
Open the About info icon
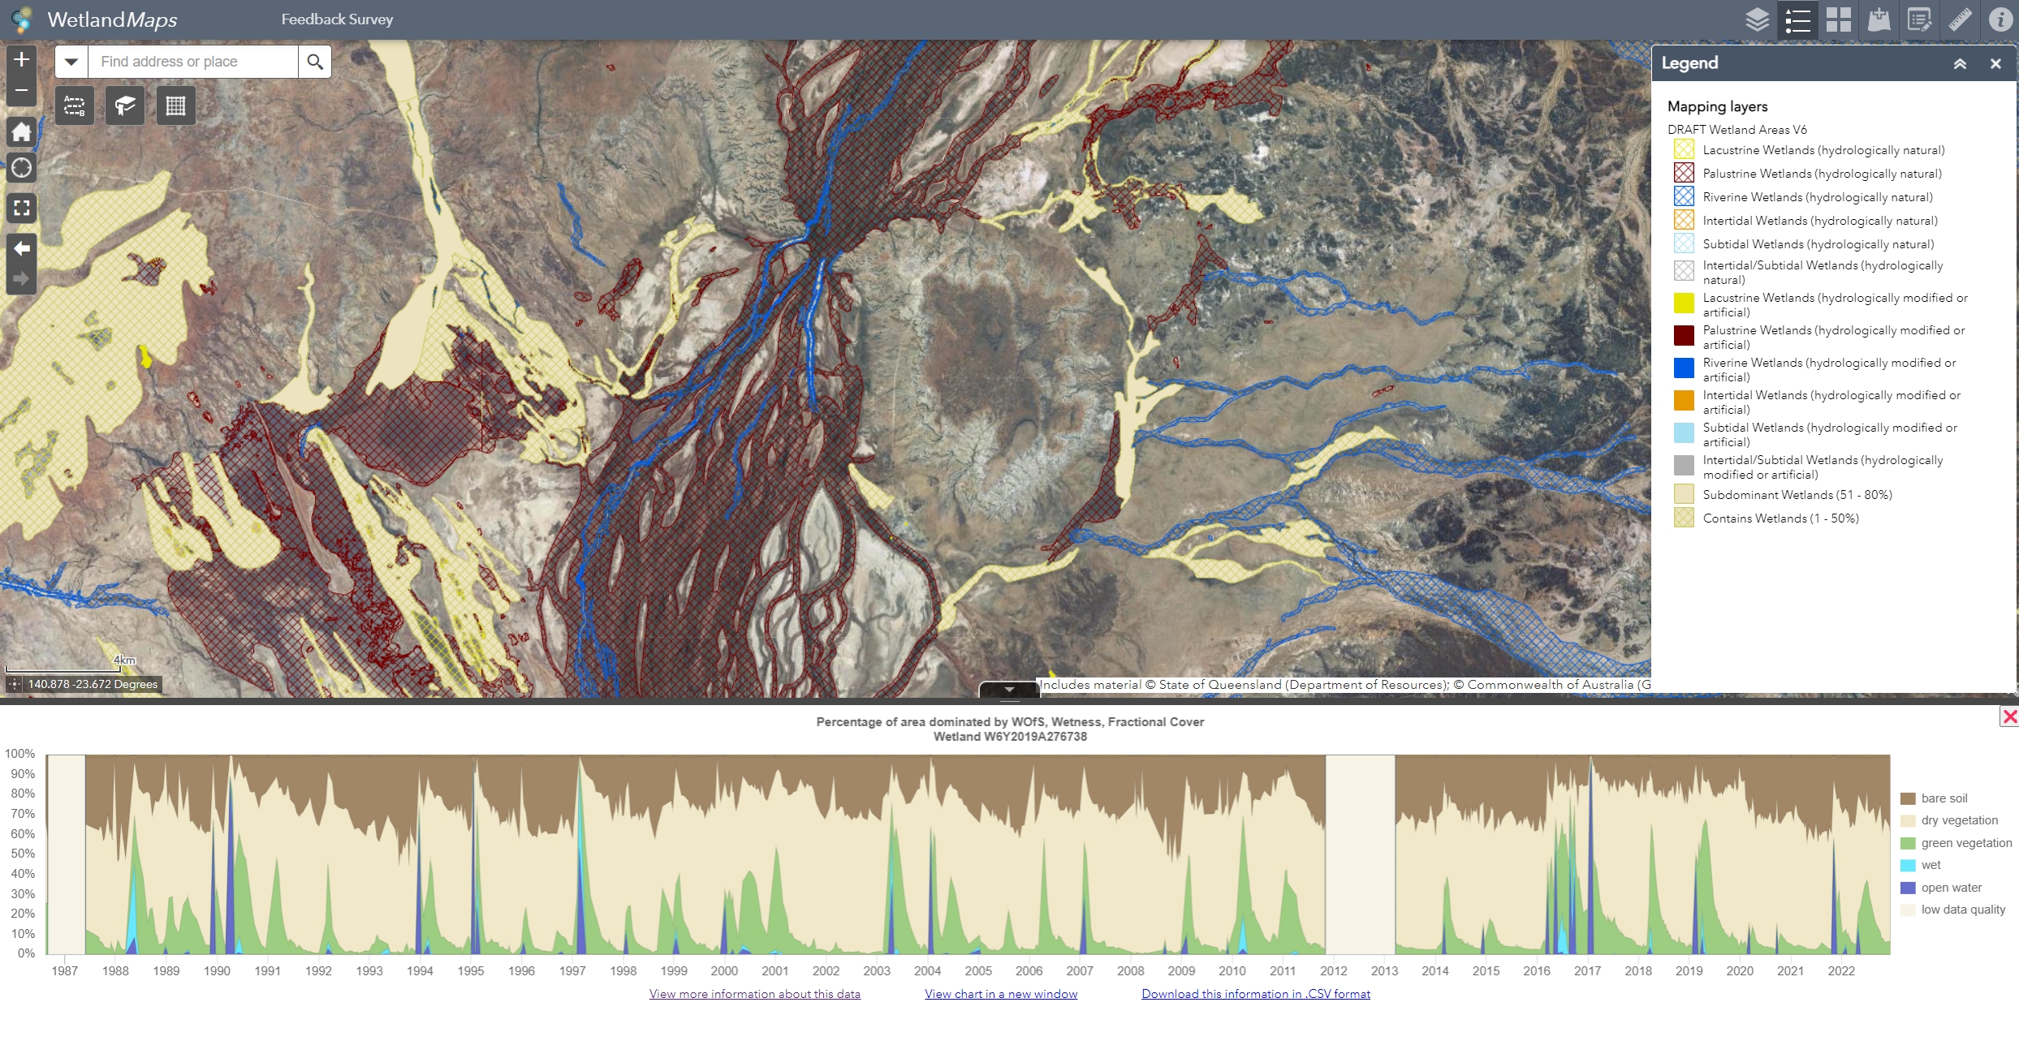(2000, 19)
